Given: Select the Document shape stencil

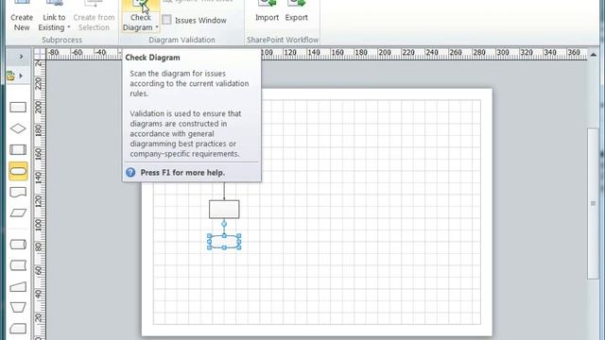Looking at the screenshot, I should pos(18,192).
